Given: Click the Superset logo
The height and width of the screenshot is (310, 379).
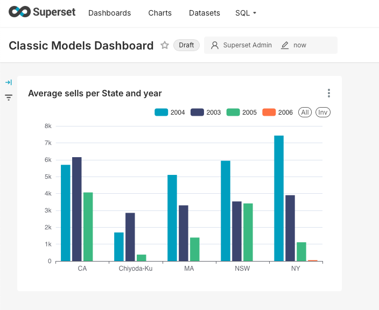Looking at the screenshot, I should click(x=42, y=12).
